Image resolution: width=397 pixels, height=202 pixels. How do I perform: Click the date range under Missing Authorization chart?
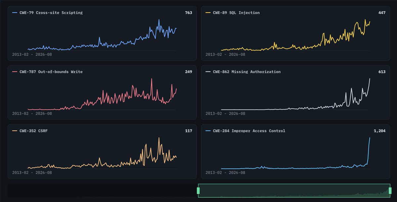[x=225, y=113]
